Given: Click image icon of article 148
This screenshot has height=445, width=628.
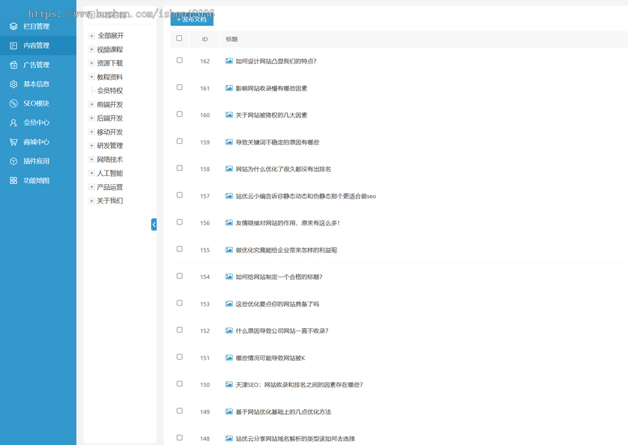Looking at the screenshot, I should pyautogui.click(x=229, y=438).
